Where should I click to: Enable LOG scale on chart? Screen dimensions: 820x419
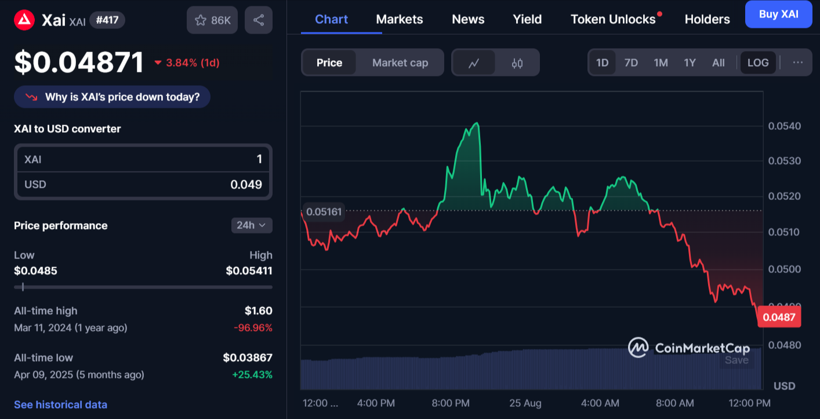coord(758,63)
